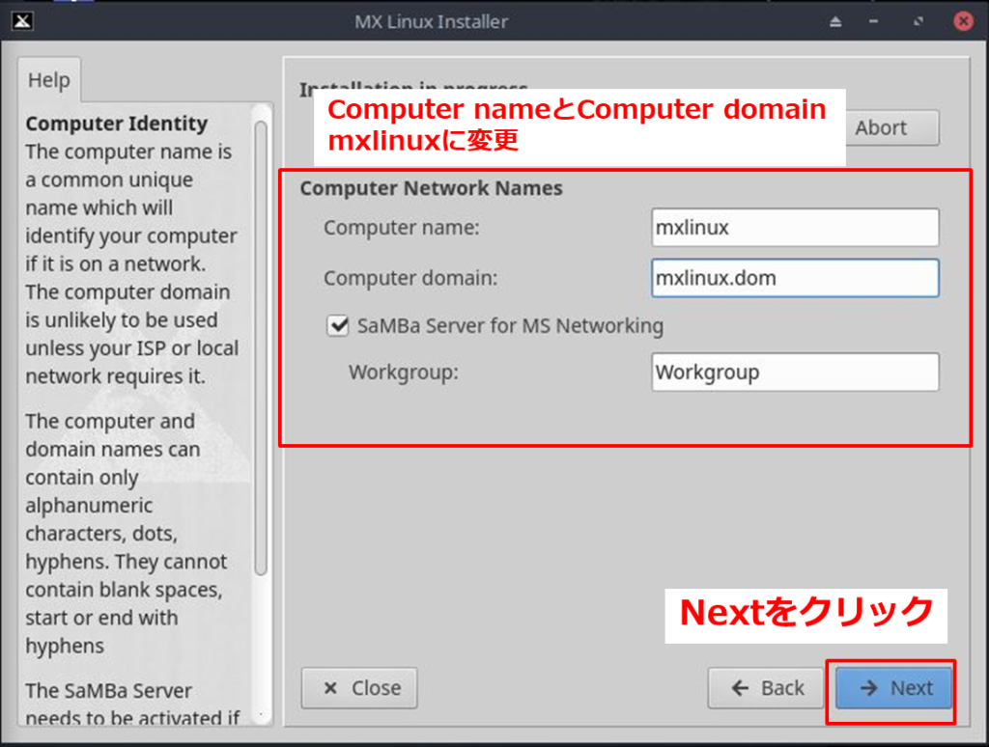Switch to the Help tab

click(48, 80)
